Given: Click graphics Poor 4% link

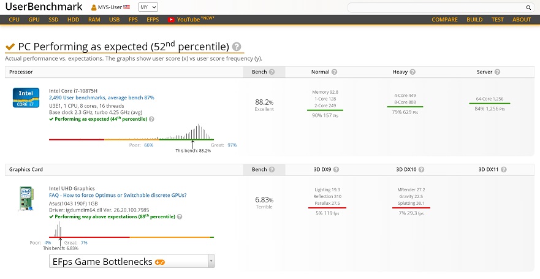Looking at the screenshot, I should coord(48,242).
